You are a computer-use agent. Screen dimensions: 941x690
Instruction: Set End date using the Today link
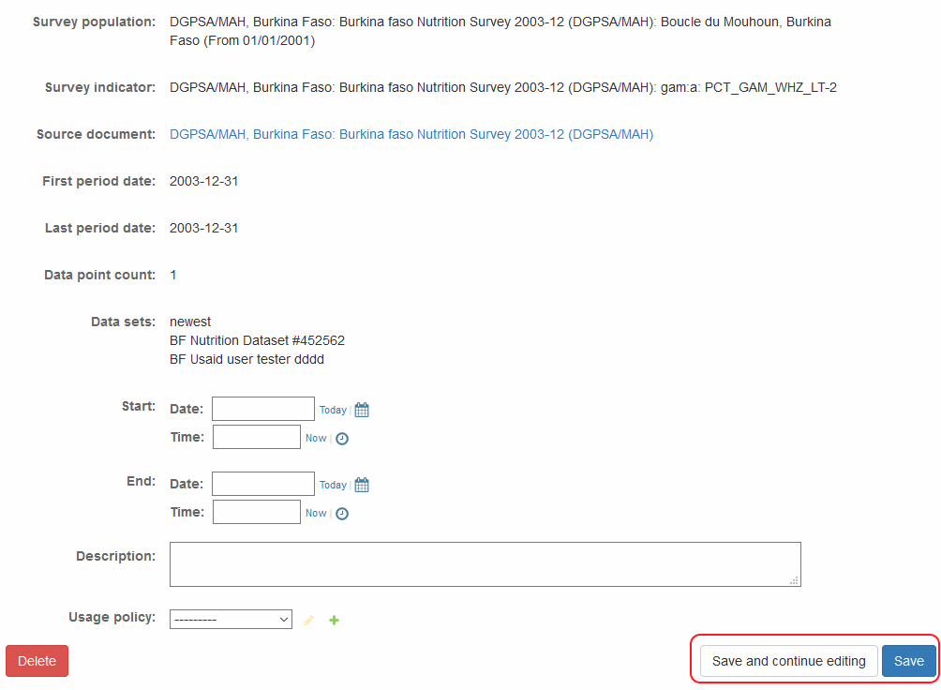tap(333, 485)
